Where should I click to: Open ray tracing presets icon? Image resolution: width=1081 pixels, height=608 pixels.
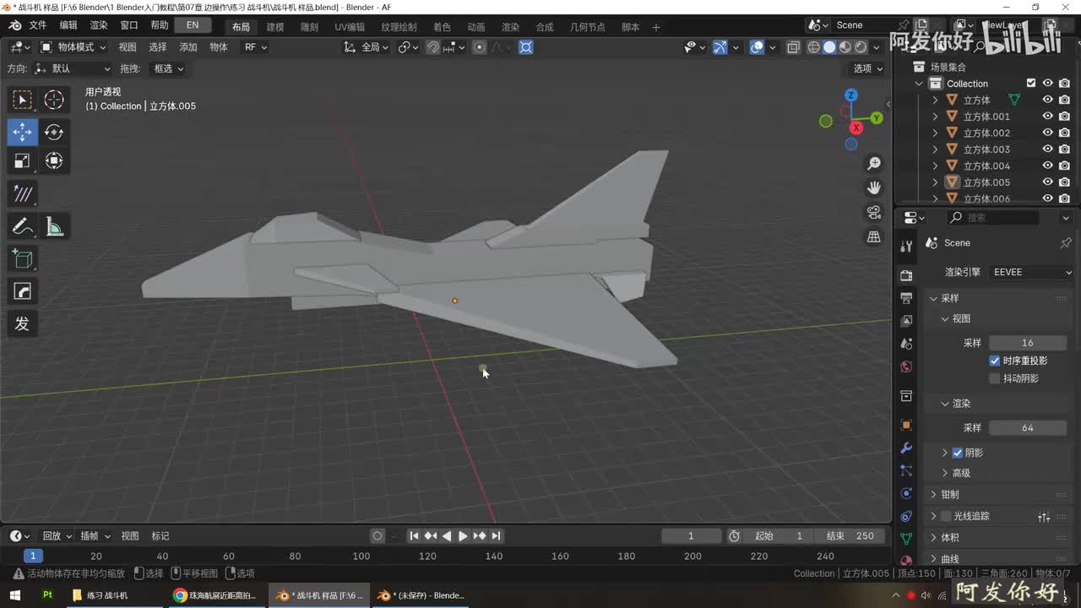click(1044, 517)
